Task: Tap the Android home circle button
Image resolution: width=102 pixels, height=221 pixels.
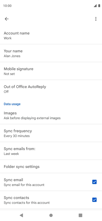Action: tap(51, 215)
